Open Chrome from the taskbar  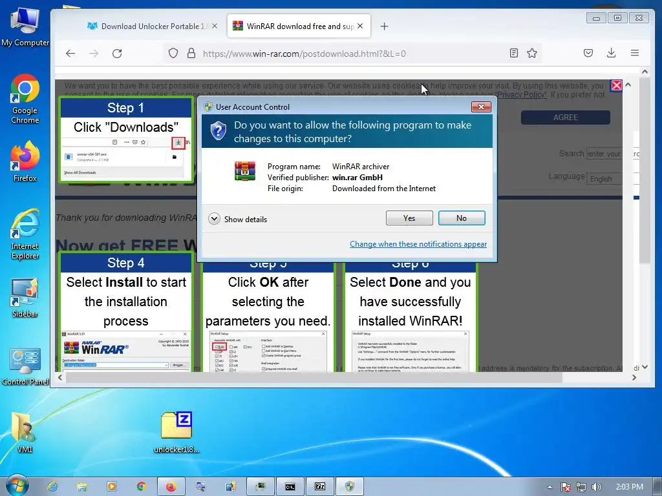[x=142, y=486]
